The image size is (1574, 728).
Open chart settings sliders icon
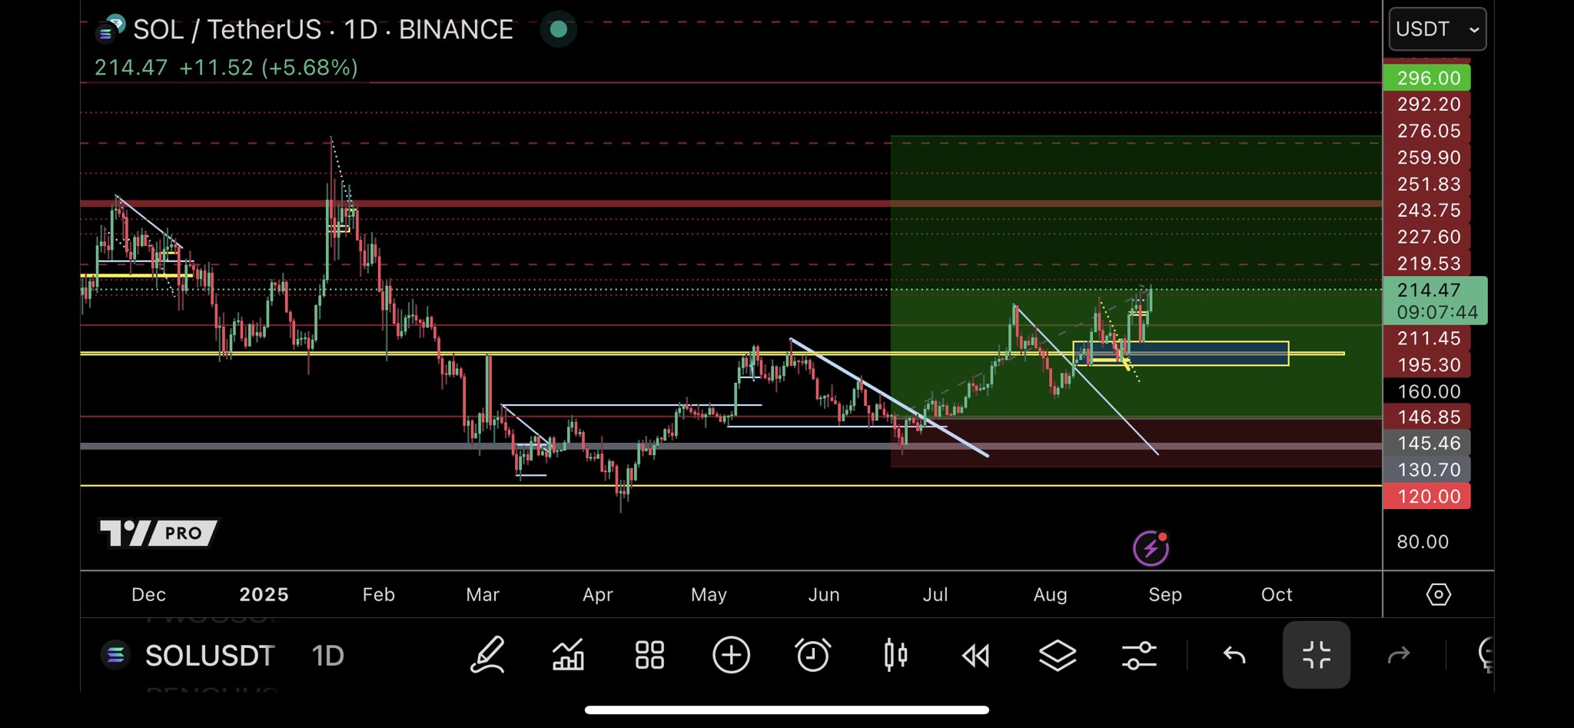pos(1139,656)
